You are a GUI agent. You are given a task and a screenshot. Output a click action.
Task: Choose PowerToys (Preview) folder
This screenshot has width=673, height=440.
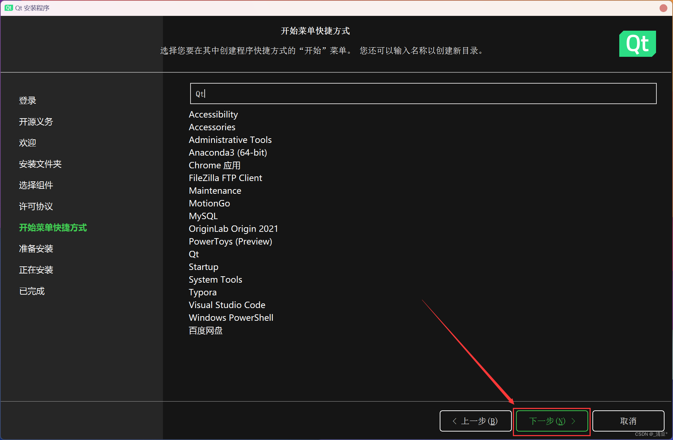click(230, 241)
